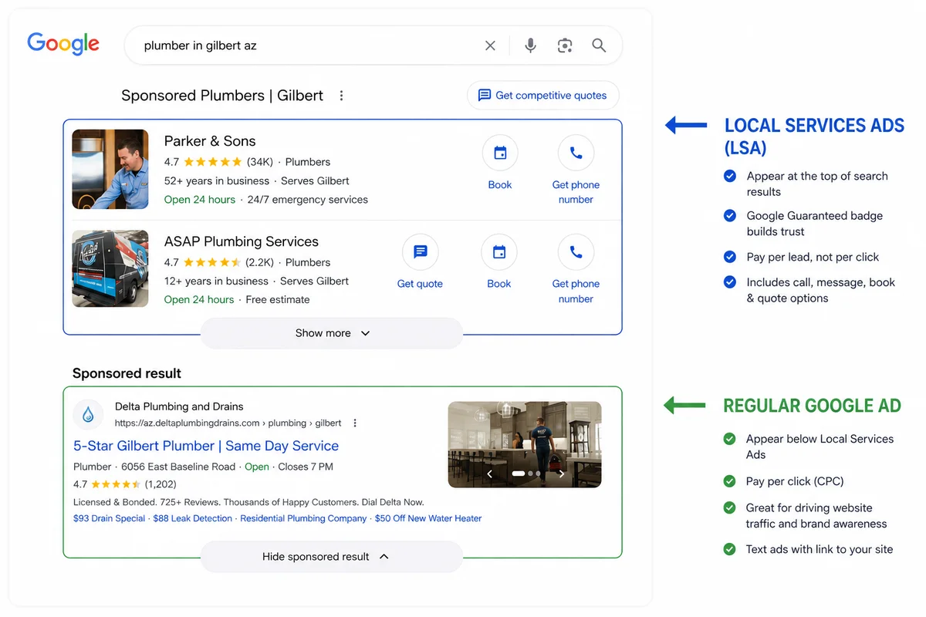Open 5-Star Gilbert Plumber | Same Day Service link
The width and height of the screenshot is (926, 617).
206,446
